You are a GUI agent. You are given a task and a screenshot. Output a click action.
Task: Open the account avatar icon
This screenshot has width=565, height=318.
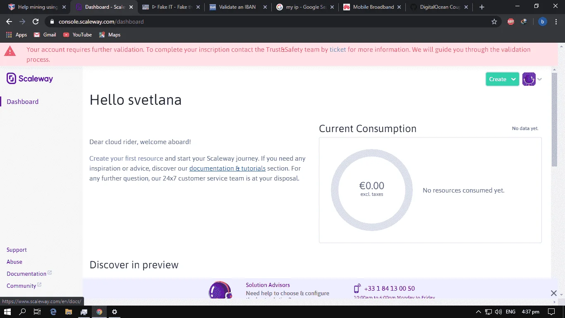tap(529, 79)
